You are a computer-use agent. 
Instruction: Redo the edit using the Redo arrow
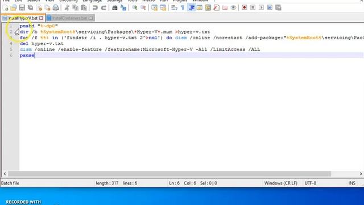click(104, 7)
